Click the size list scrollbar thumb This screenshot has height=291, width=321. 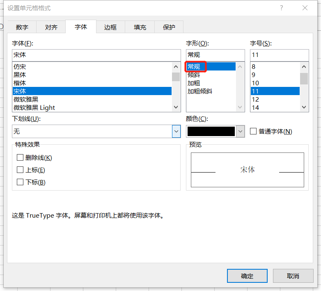pyautogui.click(x=304, y=78)
